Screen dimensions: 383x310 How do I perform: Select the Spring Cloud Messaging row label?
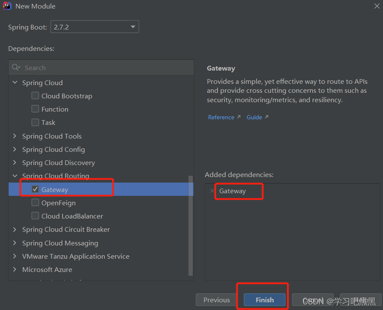pos(60,243)
